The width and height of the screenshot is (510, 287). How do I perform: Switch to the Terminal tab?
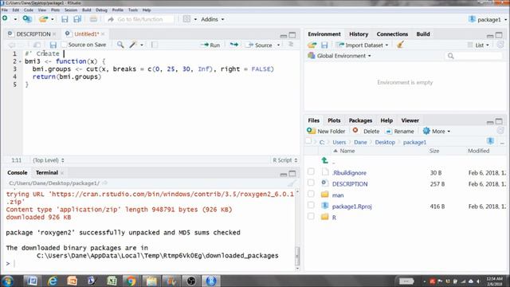click(47, 172)
